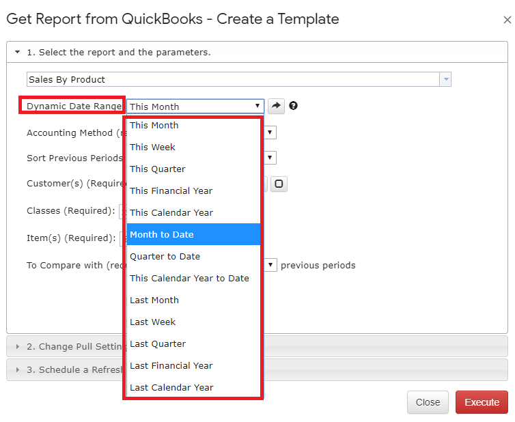
Task: Select Last Quarter option
Action: (x=193, y=344)
